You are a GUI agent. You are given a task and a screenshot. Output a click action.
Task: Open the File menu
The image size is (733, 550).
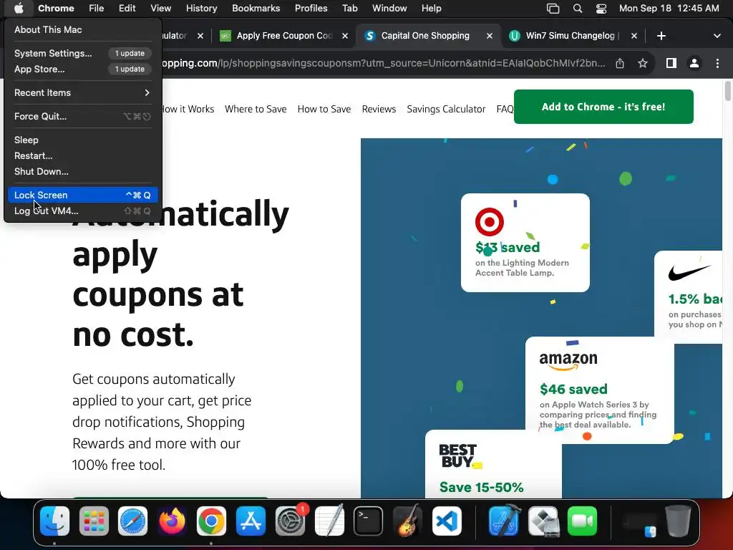click(x=97, y=8)
